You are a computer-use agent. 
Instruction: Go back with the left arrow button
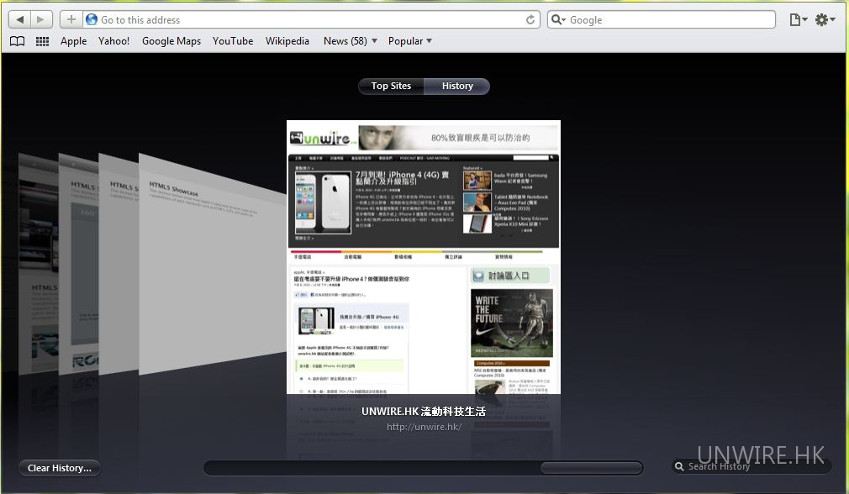(x=20, y=20)
